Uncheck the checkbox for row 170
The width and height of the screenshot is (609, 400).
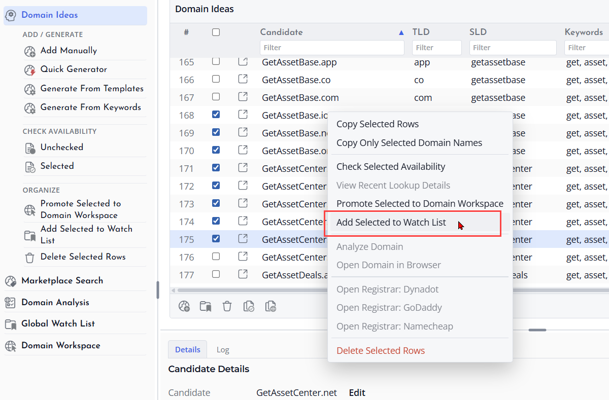point(216,150)
